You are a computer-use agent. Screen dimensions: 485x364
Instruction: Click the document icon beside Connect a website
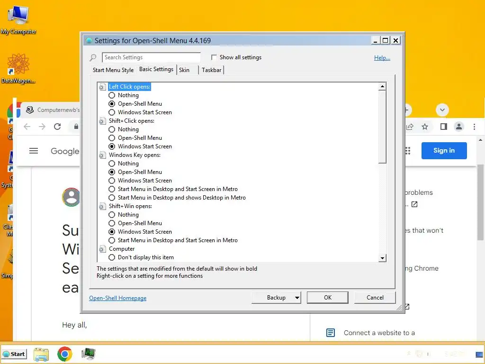(x=331, y=333)
